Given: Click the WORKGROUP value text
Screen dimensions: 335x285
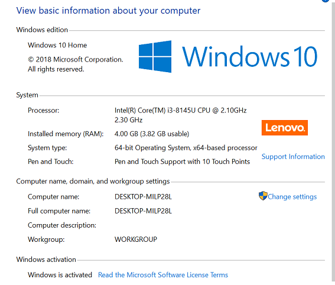Looking at the screenshot, I should 136,239.
